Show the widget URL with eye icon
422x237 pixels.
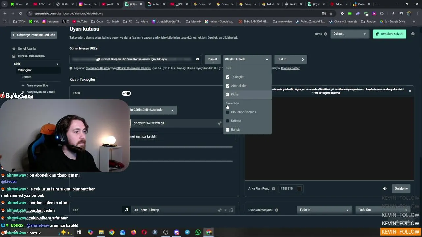click(198, 59)
